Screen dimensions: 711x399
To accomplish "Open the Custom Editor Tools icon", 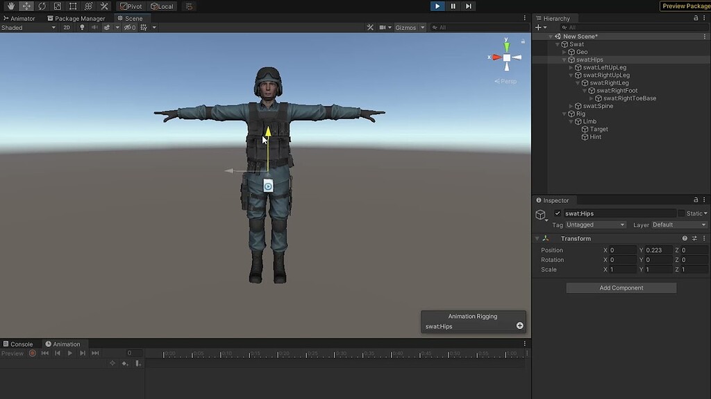I will 103,6.
